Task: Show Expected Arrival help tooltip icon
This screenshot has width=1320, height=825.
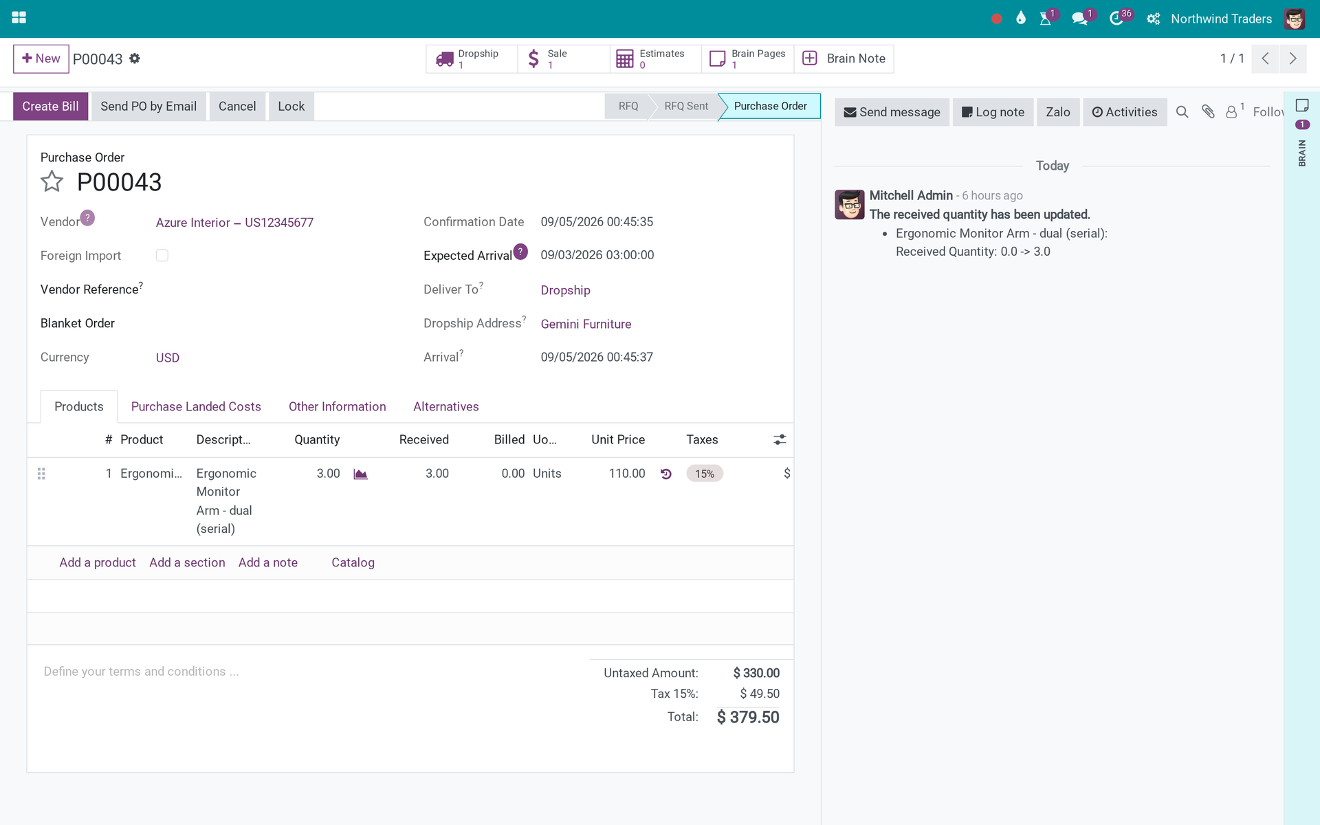Action: point(520,252)
